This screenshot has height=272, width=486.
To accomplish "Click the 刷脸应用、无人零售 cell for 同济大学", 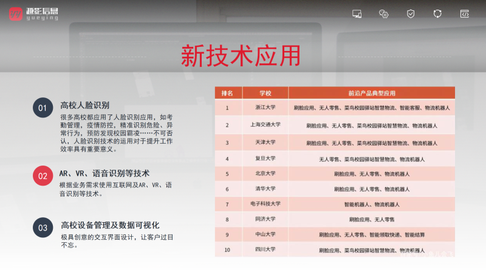I will tap(372, 220).
